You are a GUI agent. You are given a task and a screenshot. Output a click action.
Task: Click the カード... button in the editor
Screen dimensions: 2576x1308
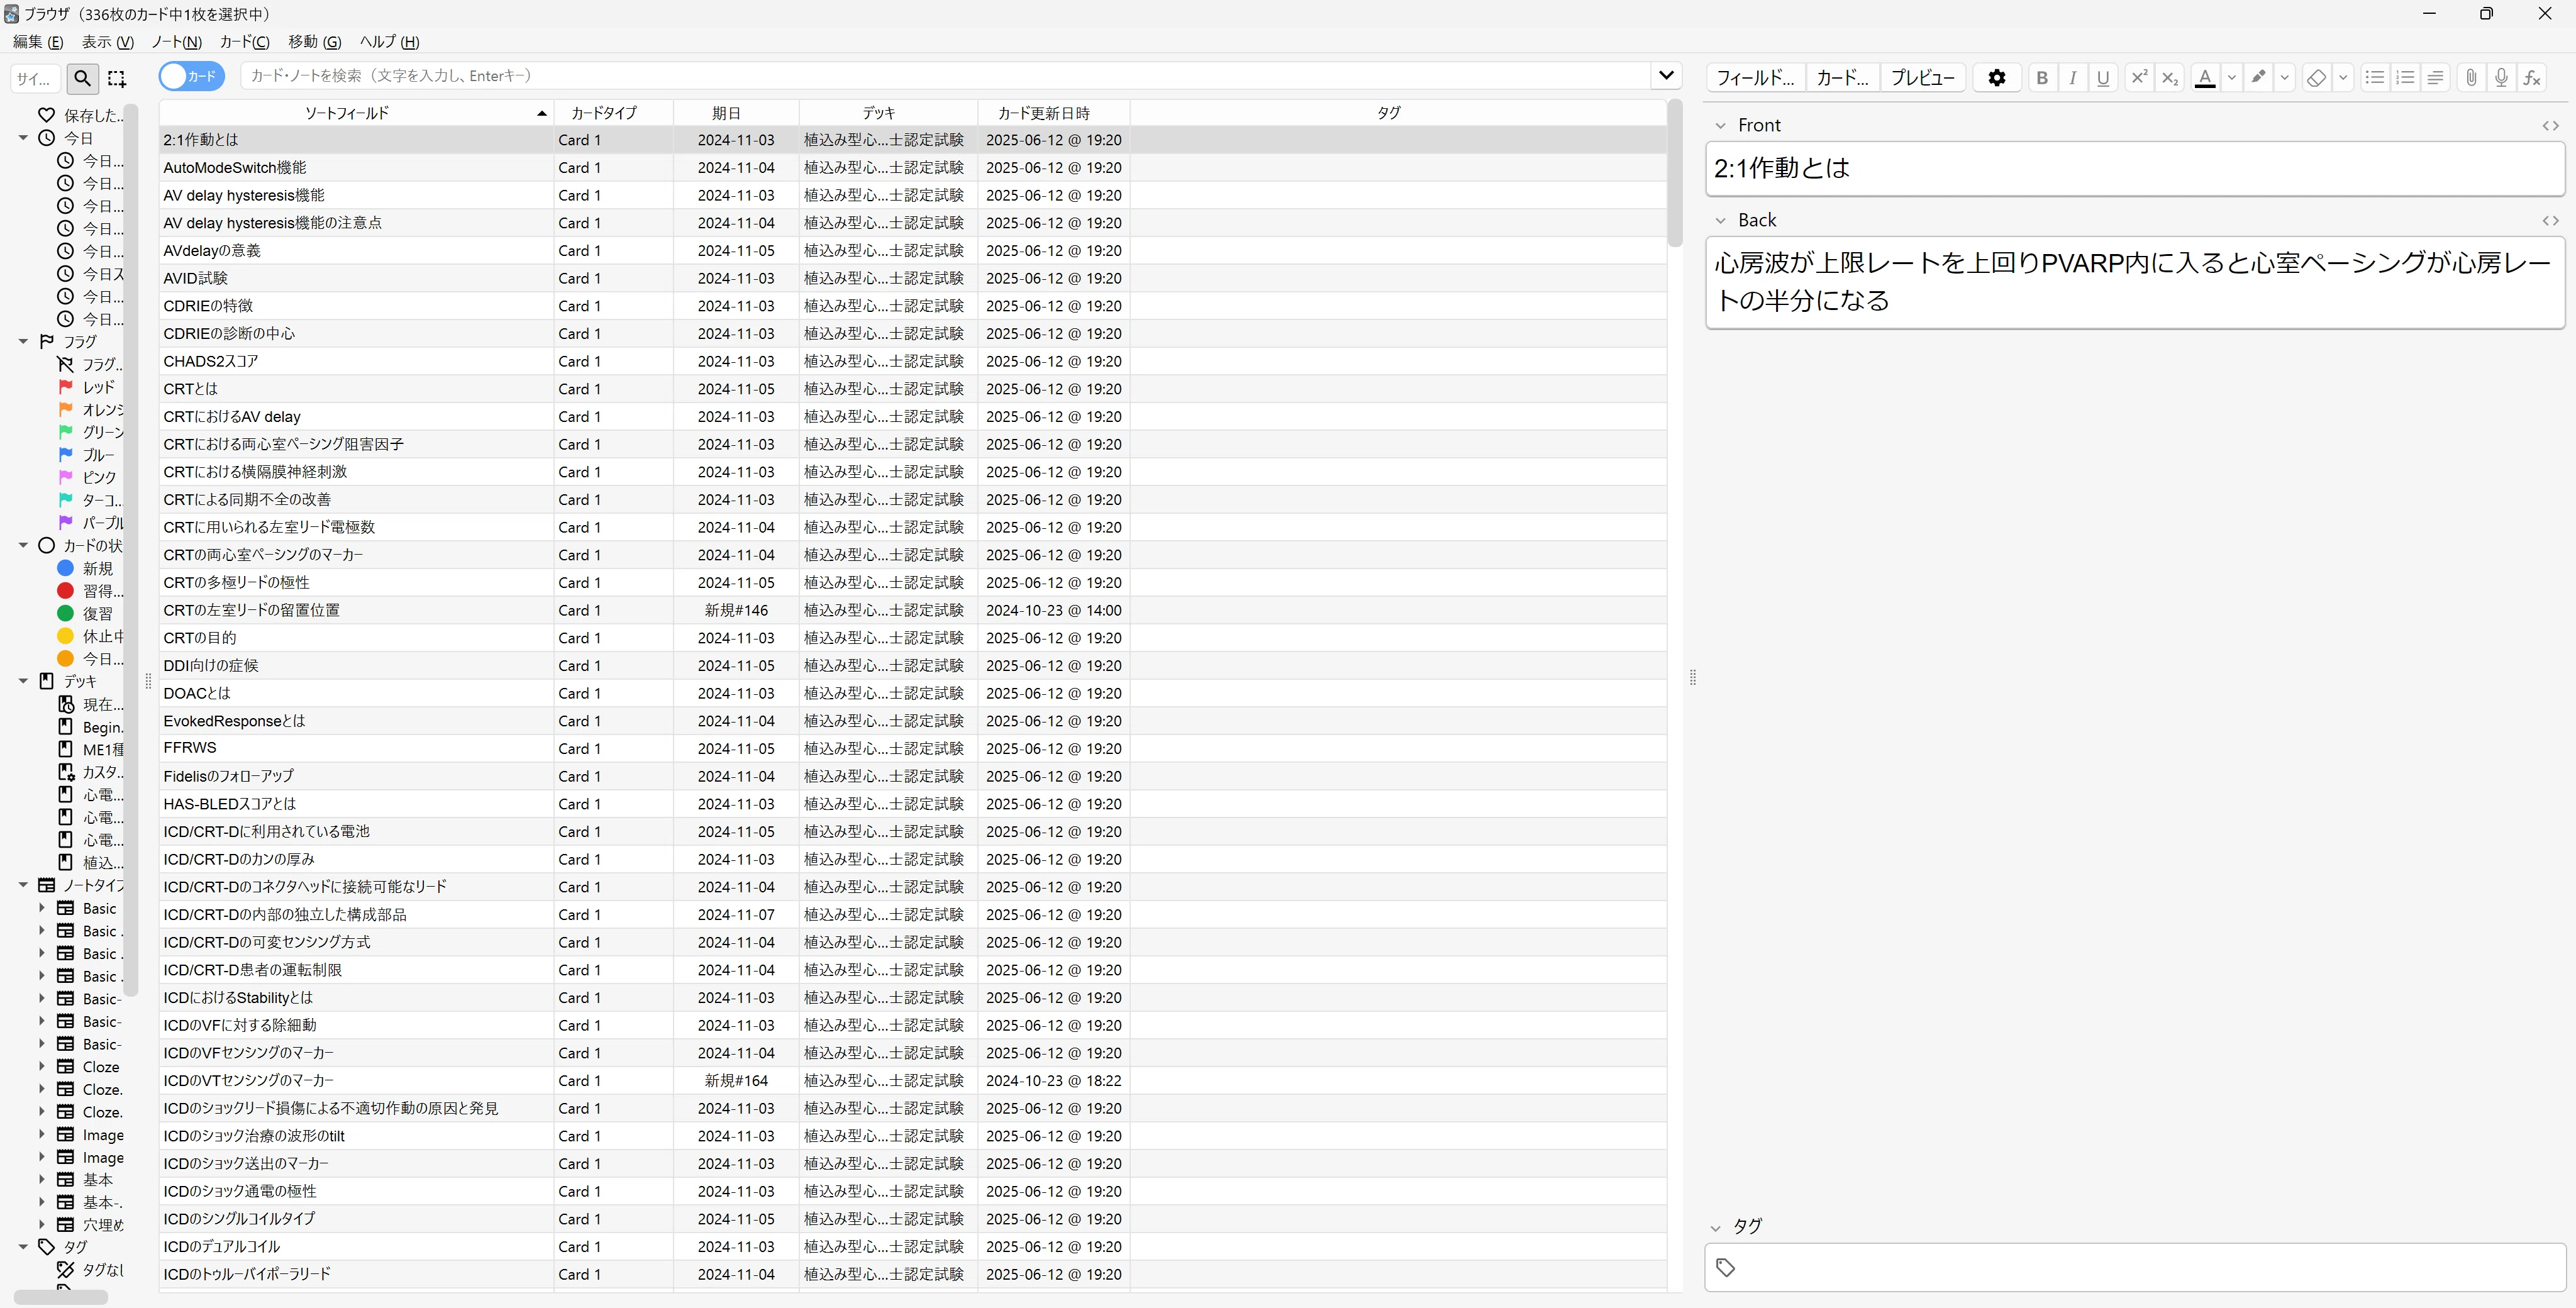pos(1842,77)
